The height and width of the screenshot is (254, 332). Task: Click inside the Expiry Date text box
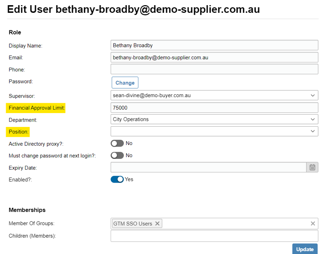pos(209,167)
